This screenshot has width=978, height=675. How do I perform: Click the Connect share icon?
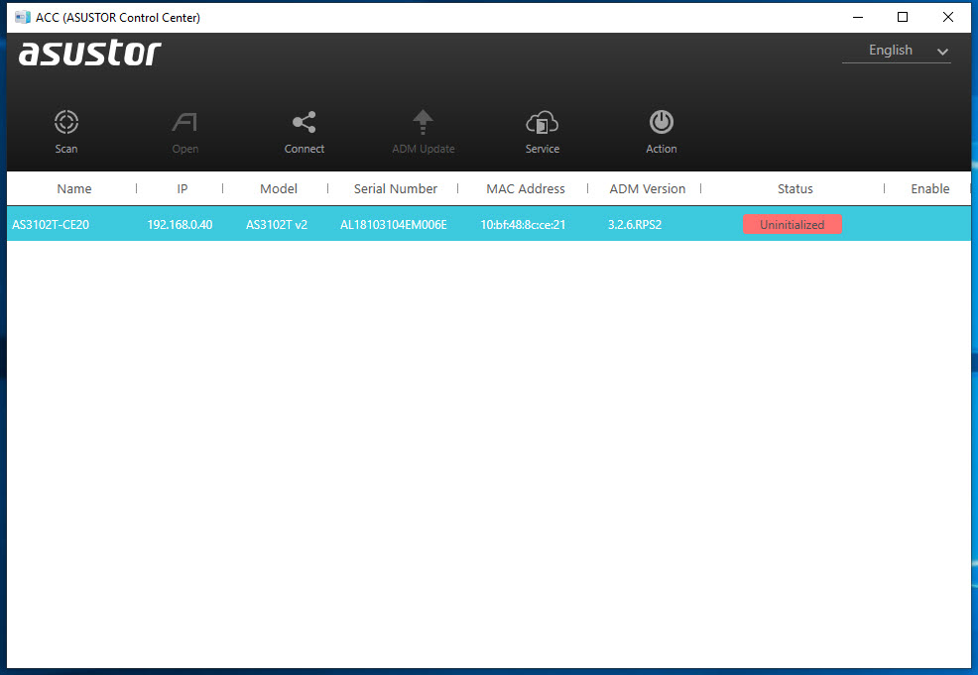click(305, 122)
